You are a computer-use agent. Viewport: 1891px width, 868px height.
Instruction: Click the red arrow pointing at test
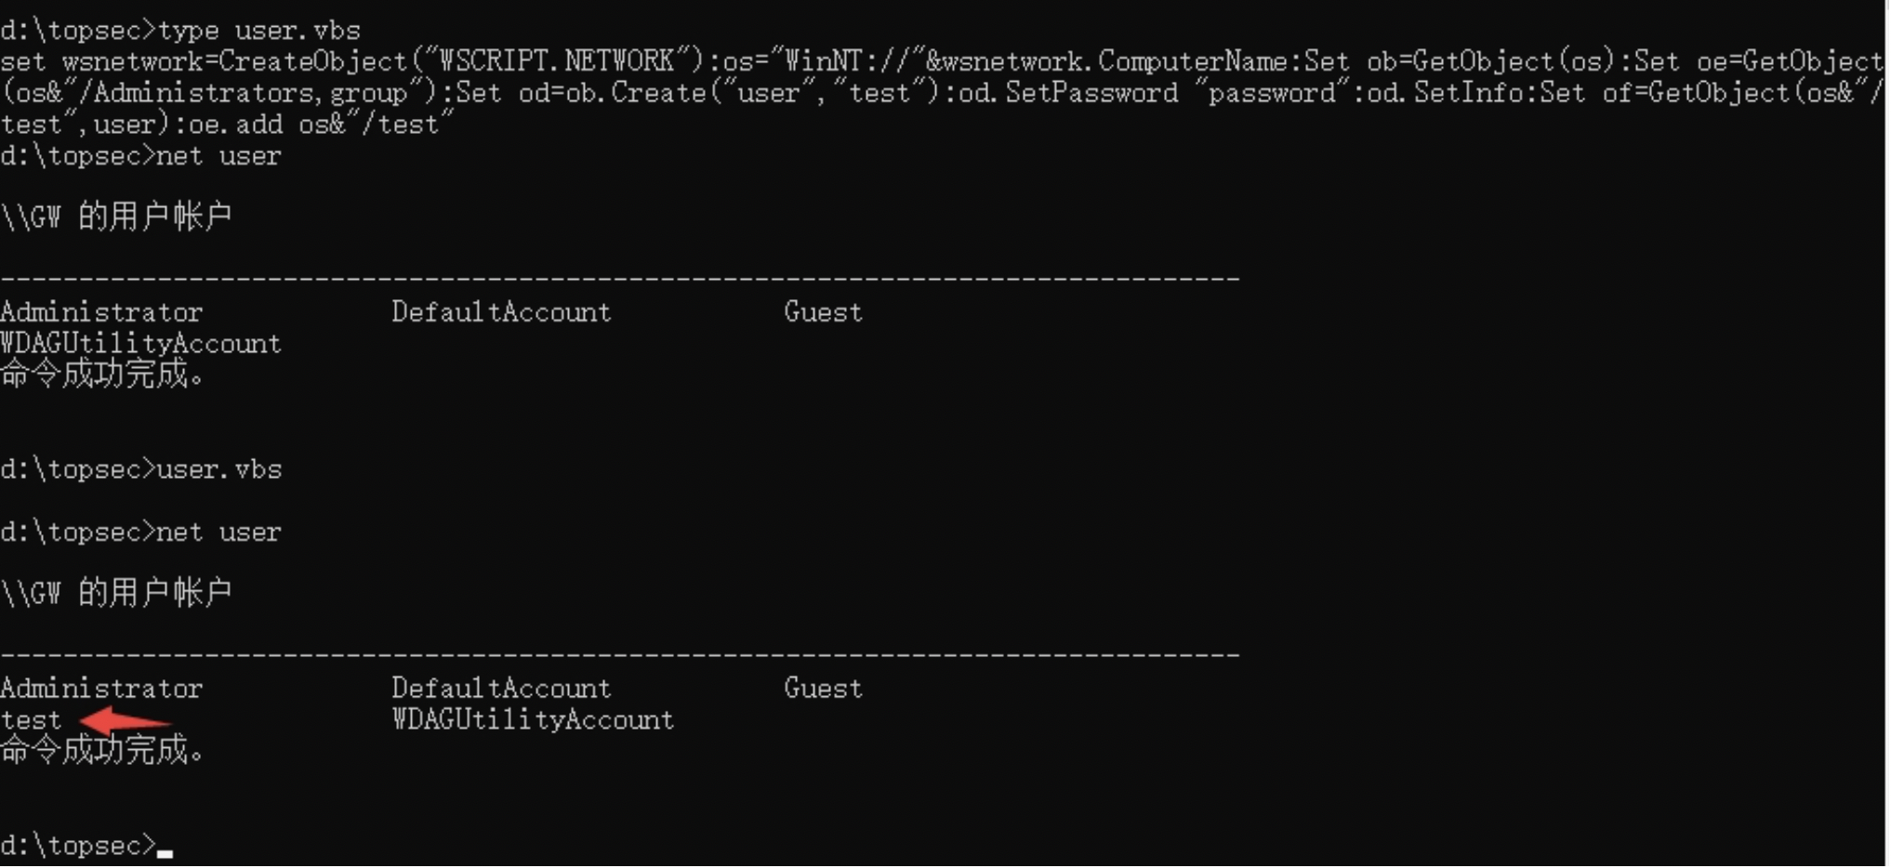[x=125, y=720]
